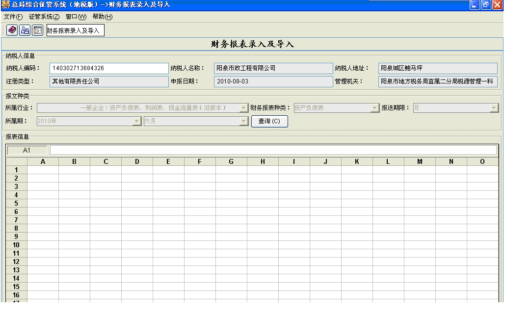This screenshot has height=314, width=505.
Task: Select row 14 header
Action: (x=16, y=278)
